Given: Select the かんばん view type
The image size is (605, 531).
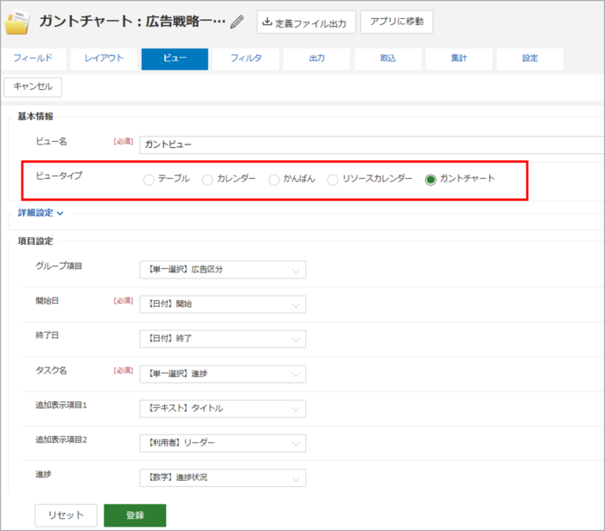Looking at the screenshot, I should point(274,180).
